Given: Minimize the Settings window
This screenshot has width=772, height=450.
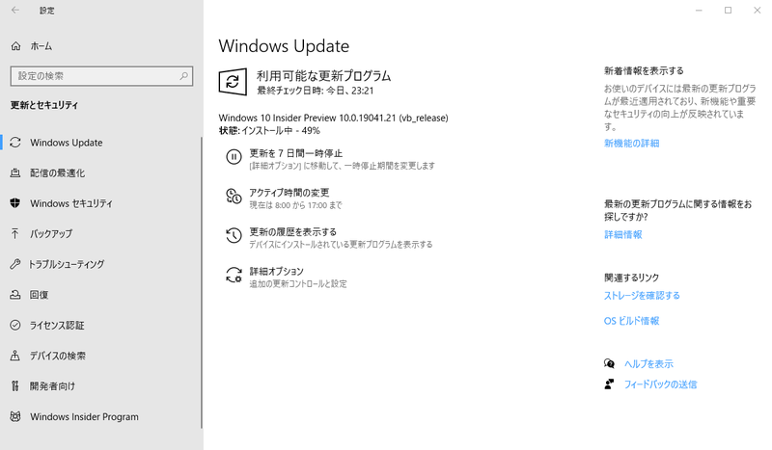Looking at the screenshot, I should [x=699, y=11].
